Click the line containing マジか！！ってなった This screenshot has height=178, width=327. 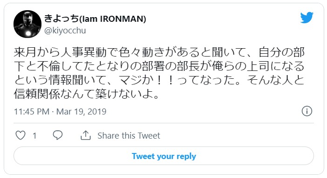coord(159,80)
